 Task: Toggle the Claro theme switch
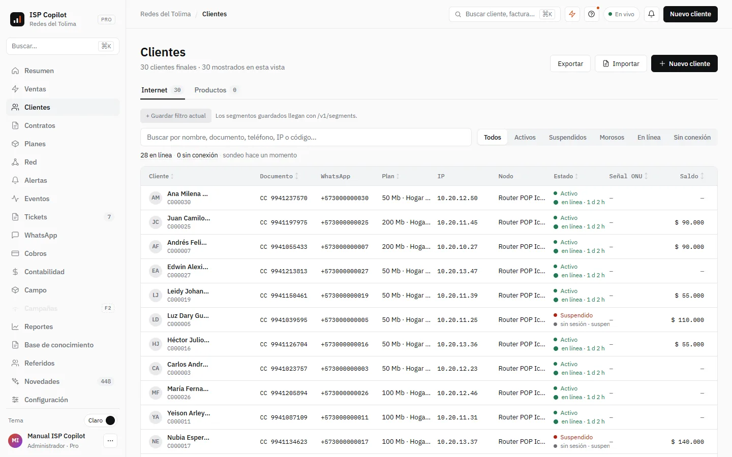[101, 420]
